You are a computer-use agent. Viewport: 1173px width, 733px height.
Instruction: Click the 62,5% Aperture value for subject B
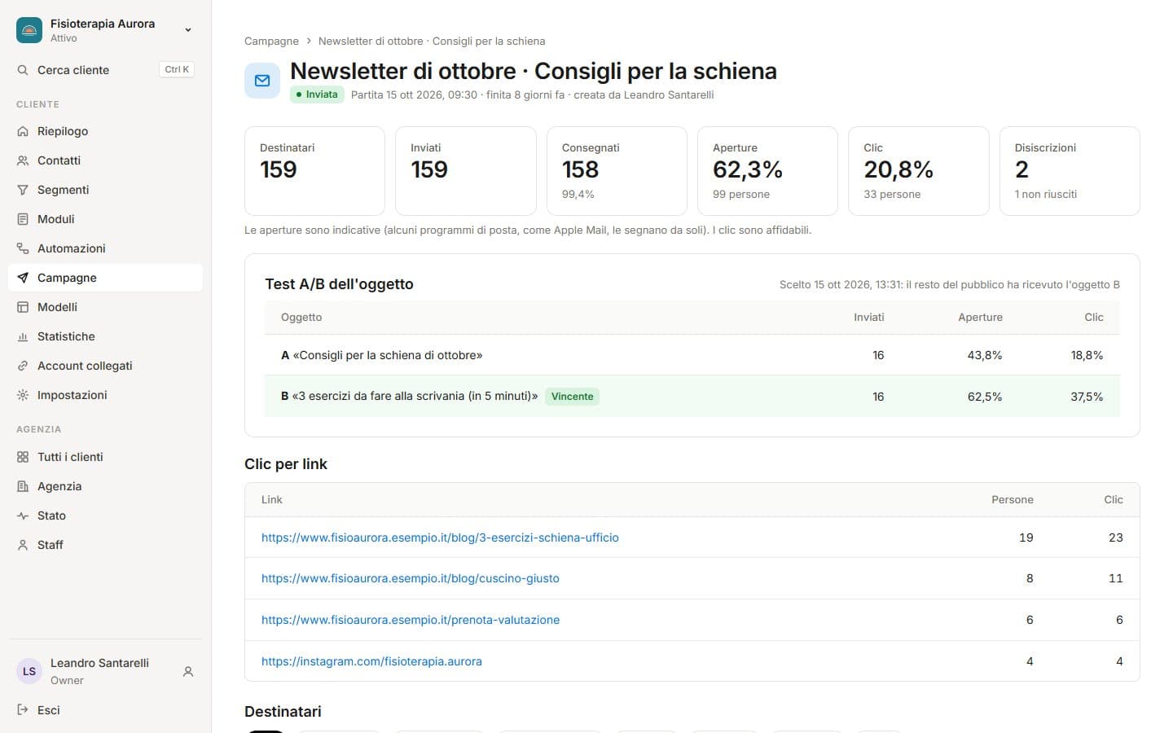985,397
